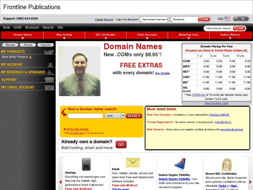This screenshot has width=253, height=190.
Task: Click the SSL padlock icon
Action: point(227,165)
